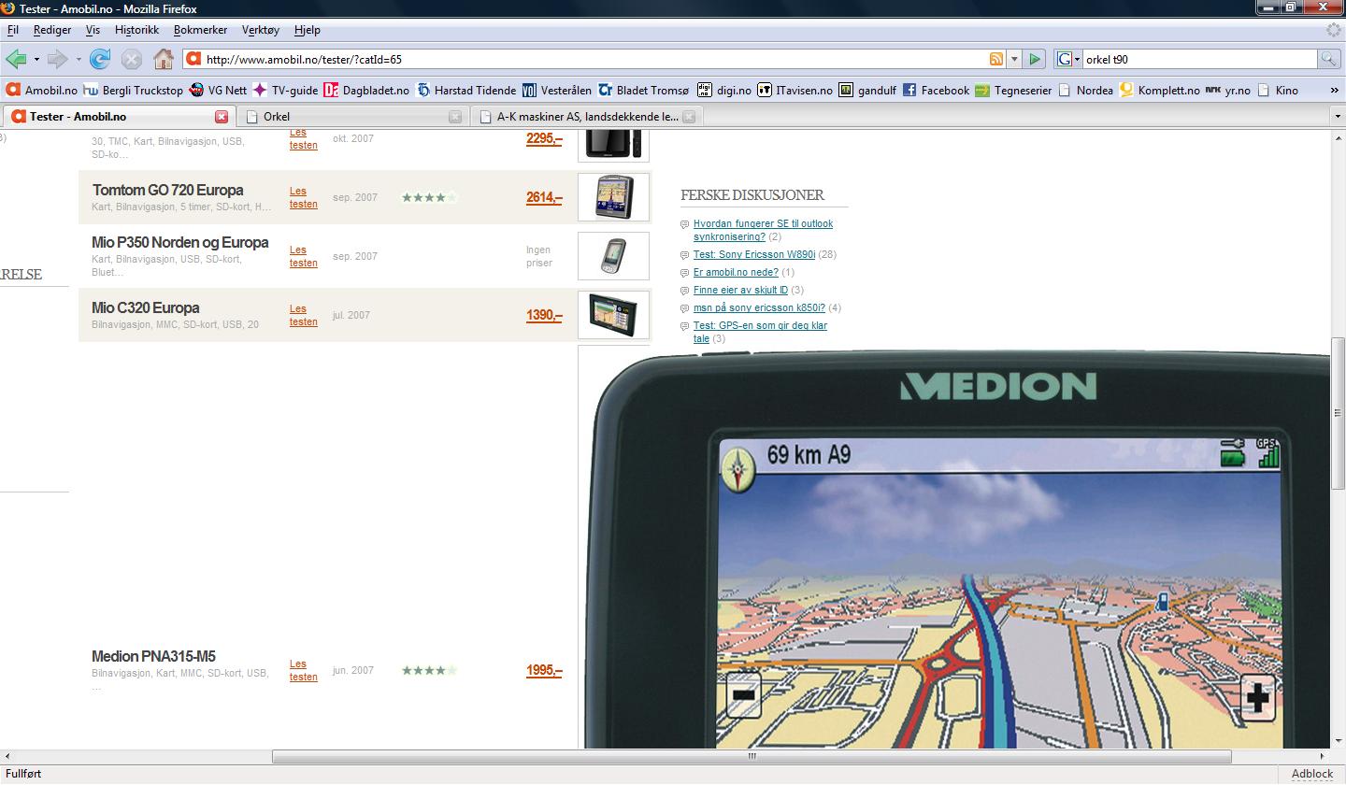
Task: Open the 2614,- price link
Action: click(x=544, y=197)
